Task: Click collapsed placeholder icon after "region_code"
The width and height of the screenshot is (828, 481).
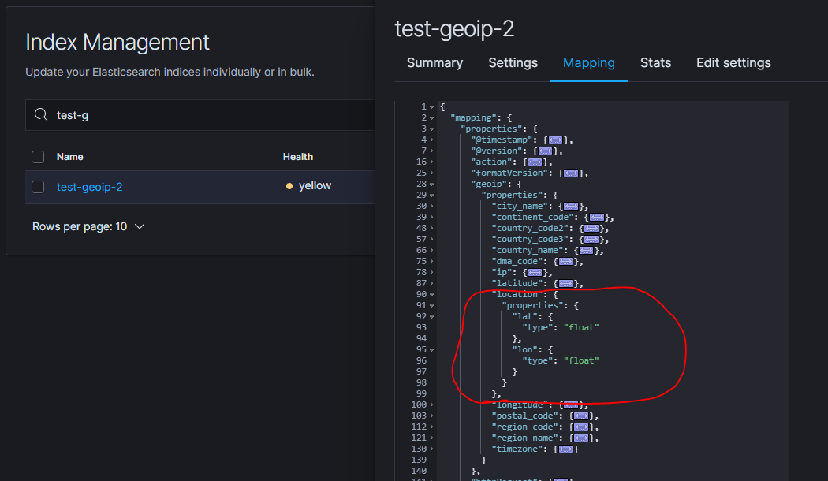Action: (581, 427)
